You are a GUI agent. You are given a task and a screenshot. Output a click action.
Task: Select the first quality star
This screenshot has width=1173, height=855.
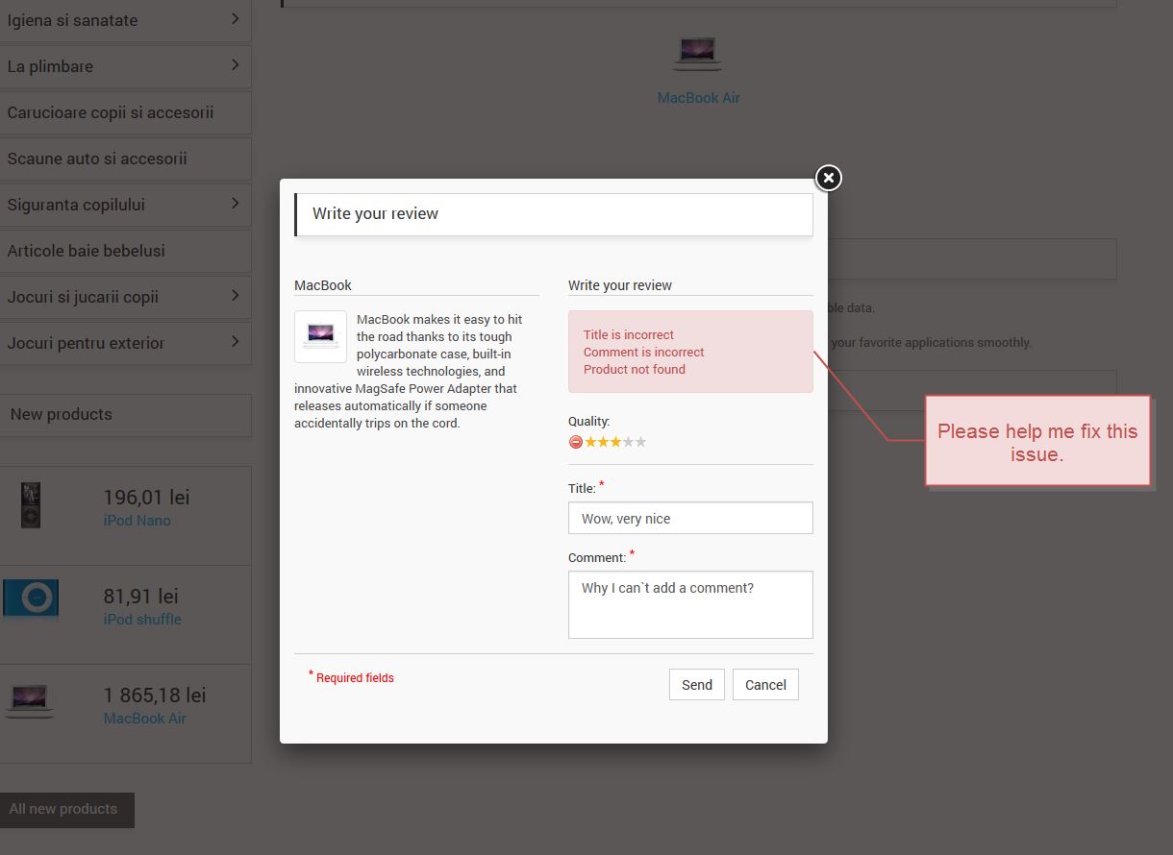tap(591, 442)
